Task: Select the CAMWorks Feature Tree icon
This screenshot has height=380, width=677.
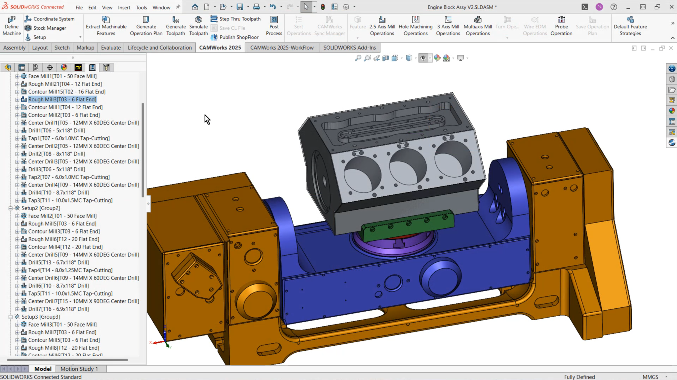Action: point(78,67)
